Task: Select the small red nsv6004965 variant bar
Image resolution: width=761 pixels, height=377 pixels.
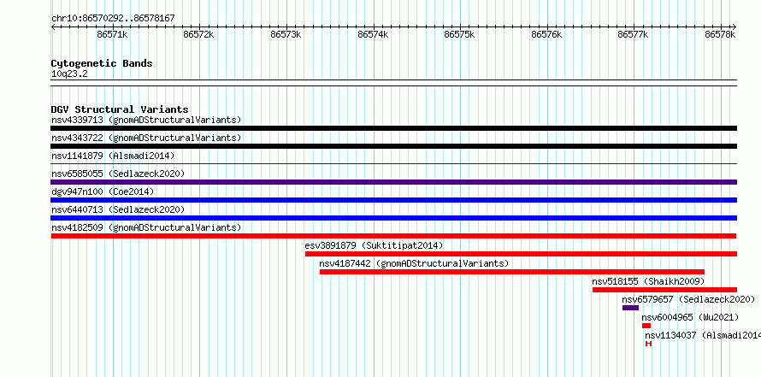Action: (x=646, y=326)
